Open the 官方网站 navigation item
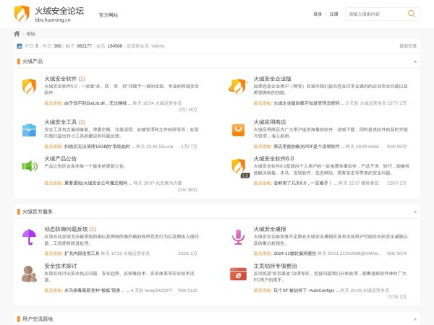The width and height of the screenshot is (434, 325). tap(109, 14)
